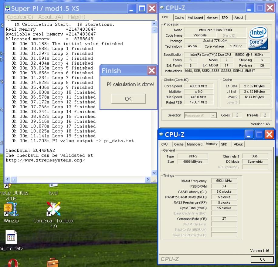Screen dimensions: 278x267
Task: Click Super PI horizontal scroll thumb
Action: pyautogui.click(x=14, y=179)
